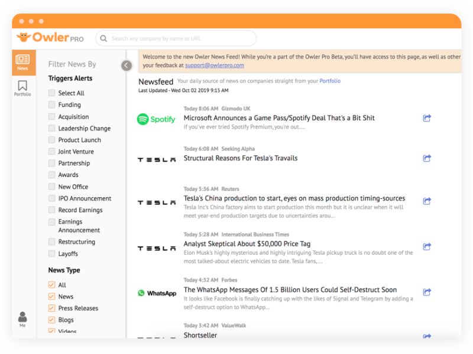Enable the Funding filter checkbox
This screenshot has width=473, height=354.
[52, 104]
